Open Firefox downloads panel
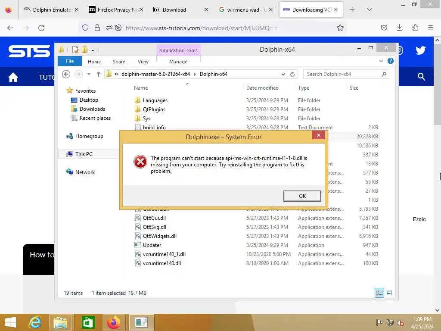Image resolution: width=441 pixels, height=331 pixels. (399, 28)
